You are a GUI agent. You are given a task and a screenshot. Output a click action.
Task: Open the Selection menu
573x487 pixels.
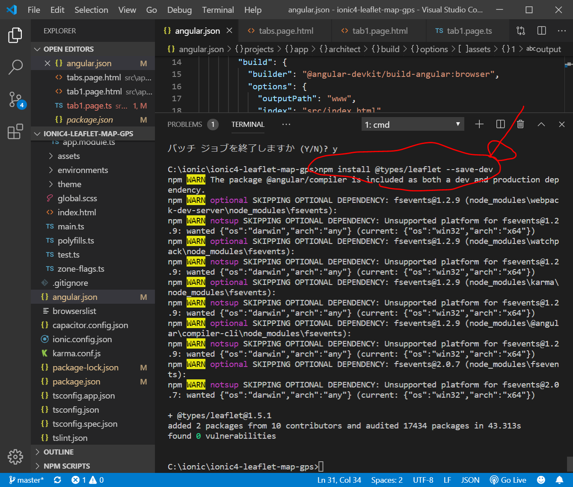[x=91, y=10]
